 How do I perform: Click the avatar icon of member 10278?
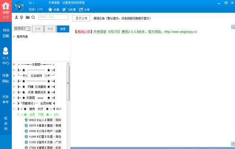point(26,125)
